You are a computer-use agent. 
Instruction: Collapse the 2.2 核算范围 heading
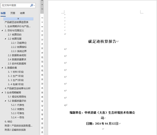coord(5,39)
